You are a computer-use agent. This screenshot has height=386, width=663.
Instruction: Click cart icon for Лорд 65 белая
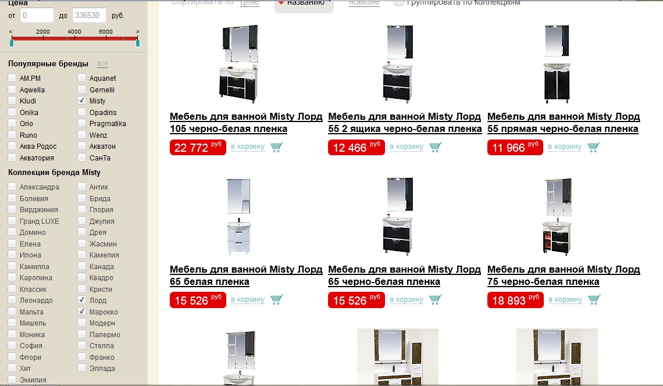[276, 300]
